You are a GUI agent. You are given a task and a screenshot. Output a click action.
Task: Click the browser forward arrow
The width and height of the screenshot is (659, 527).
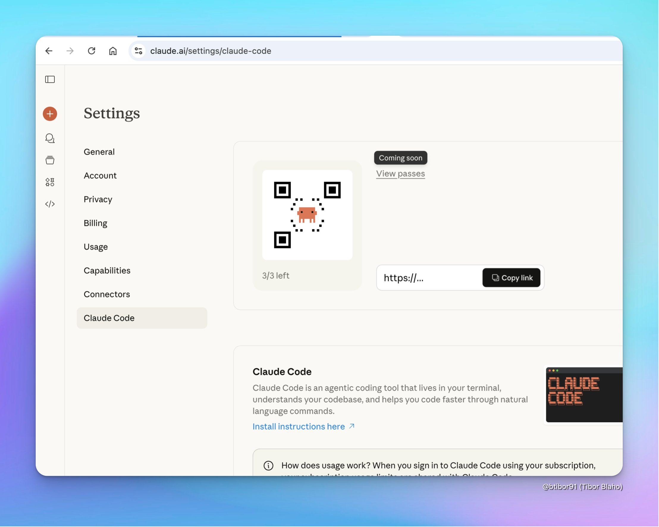pos(70,51)
